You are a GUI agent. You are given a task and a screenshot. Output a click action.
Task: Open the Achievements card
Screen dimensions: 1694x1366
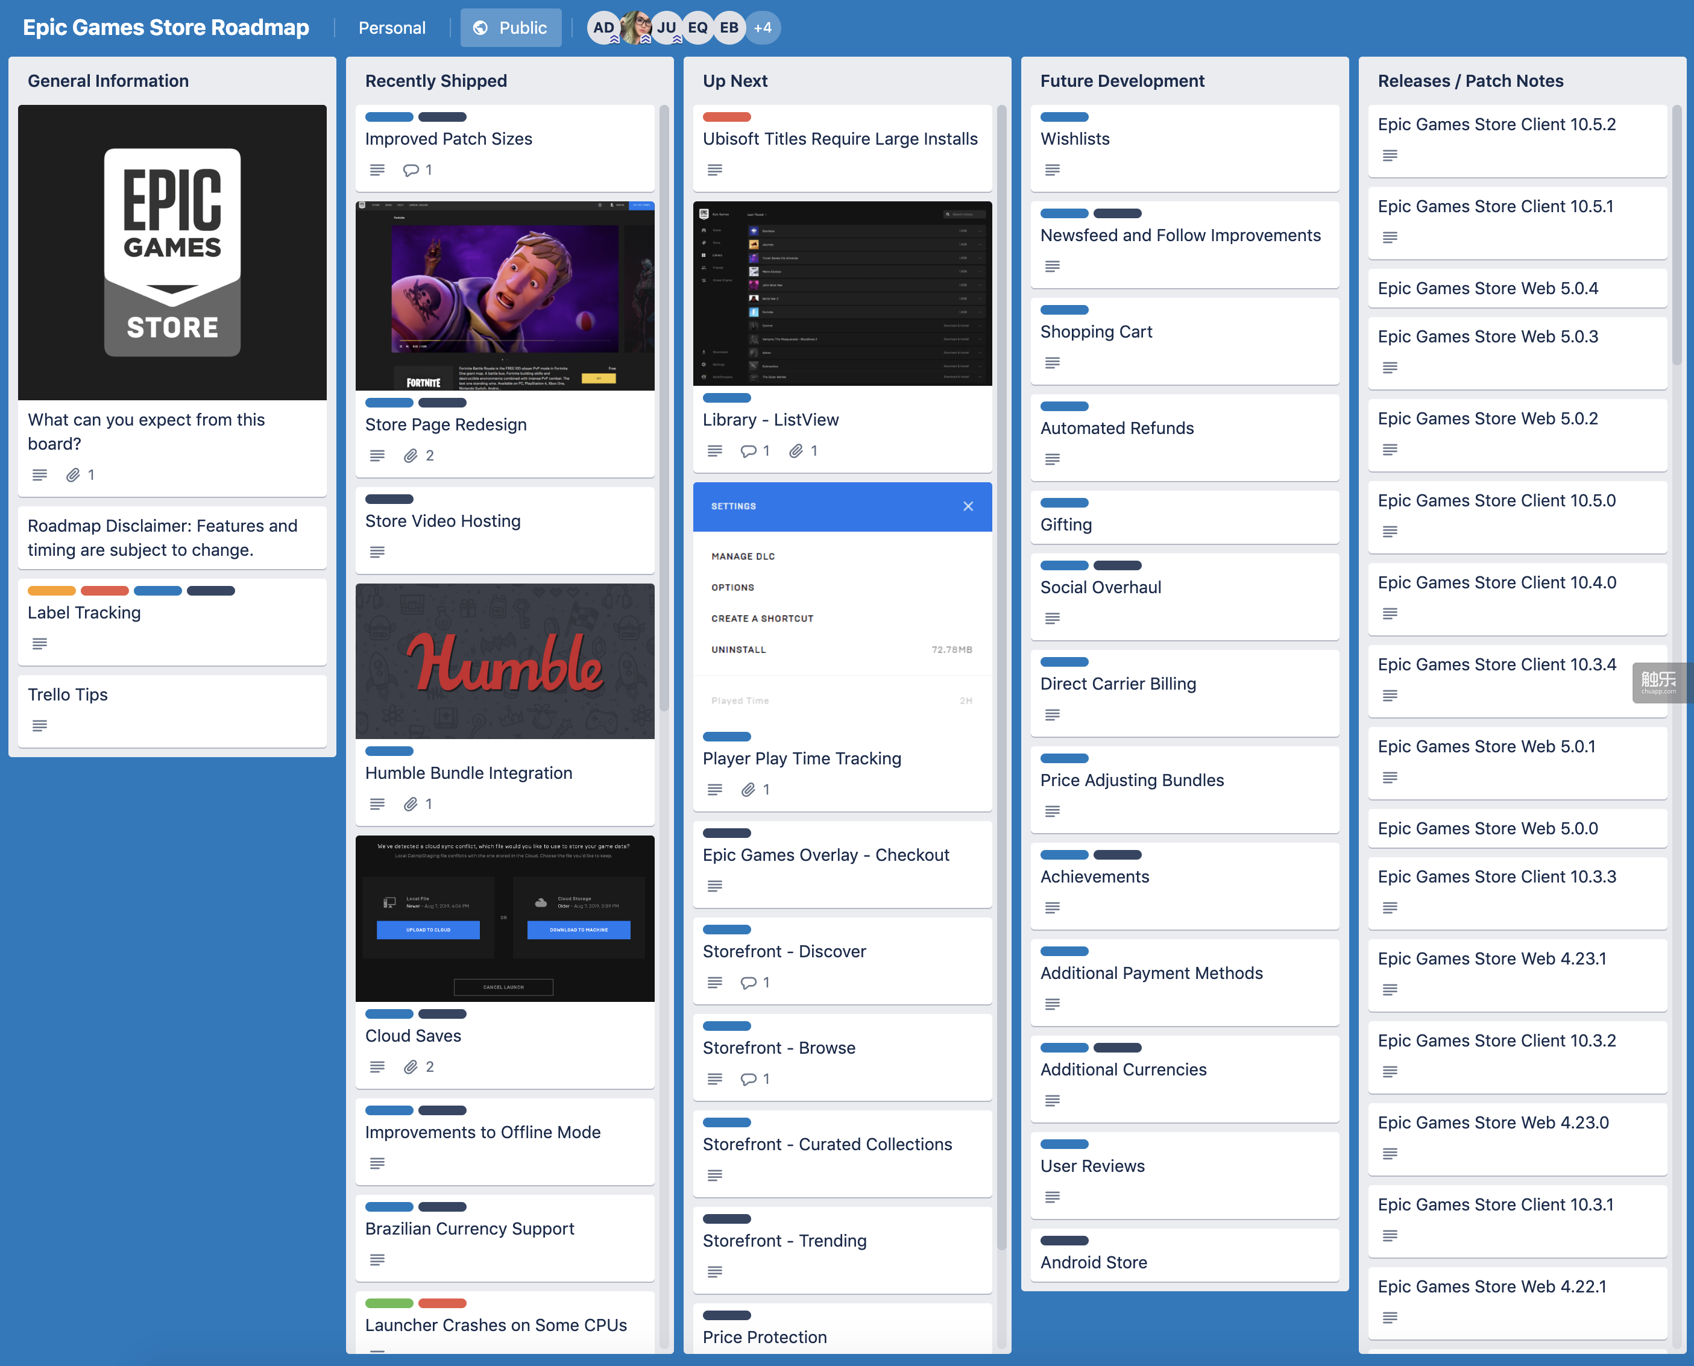tap(1185, 886)
